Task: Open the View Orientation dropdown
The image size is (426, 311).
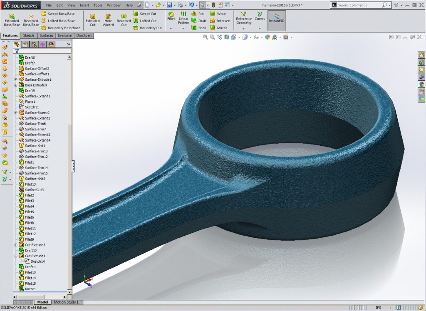Action: [x=239, y=37]
